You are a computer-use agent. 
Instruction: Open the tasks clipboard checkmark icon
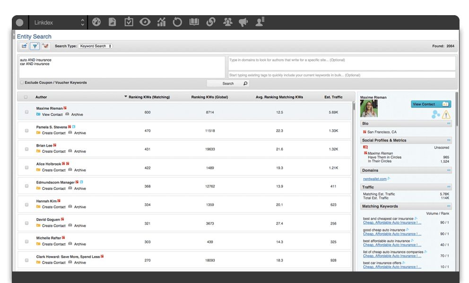click(x=129, y=22)
